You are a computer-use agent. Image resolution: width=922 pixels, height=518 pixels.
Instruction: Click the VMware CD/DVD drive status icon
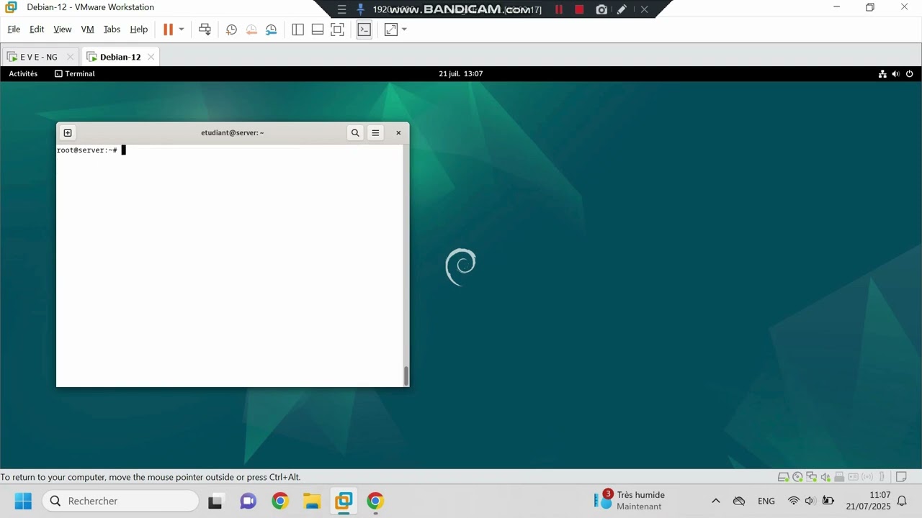pyautogui.click(x=797, y=477)
